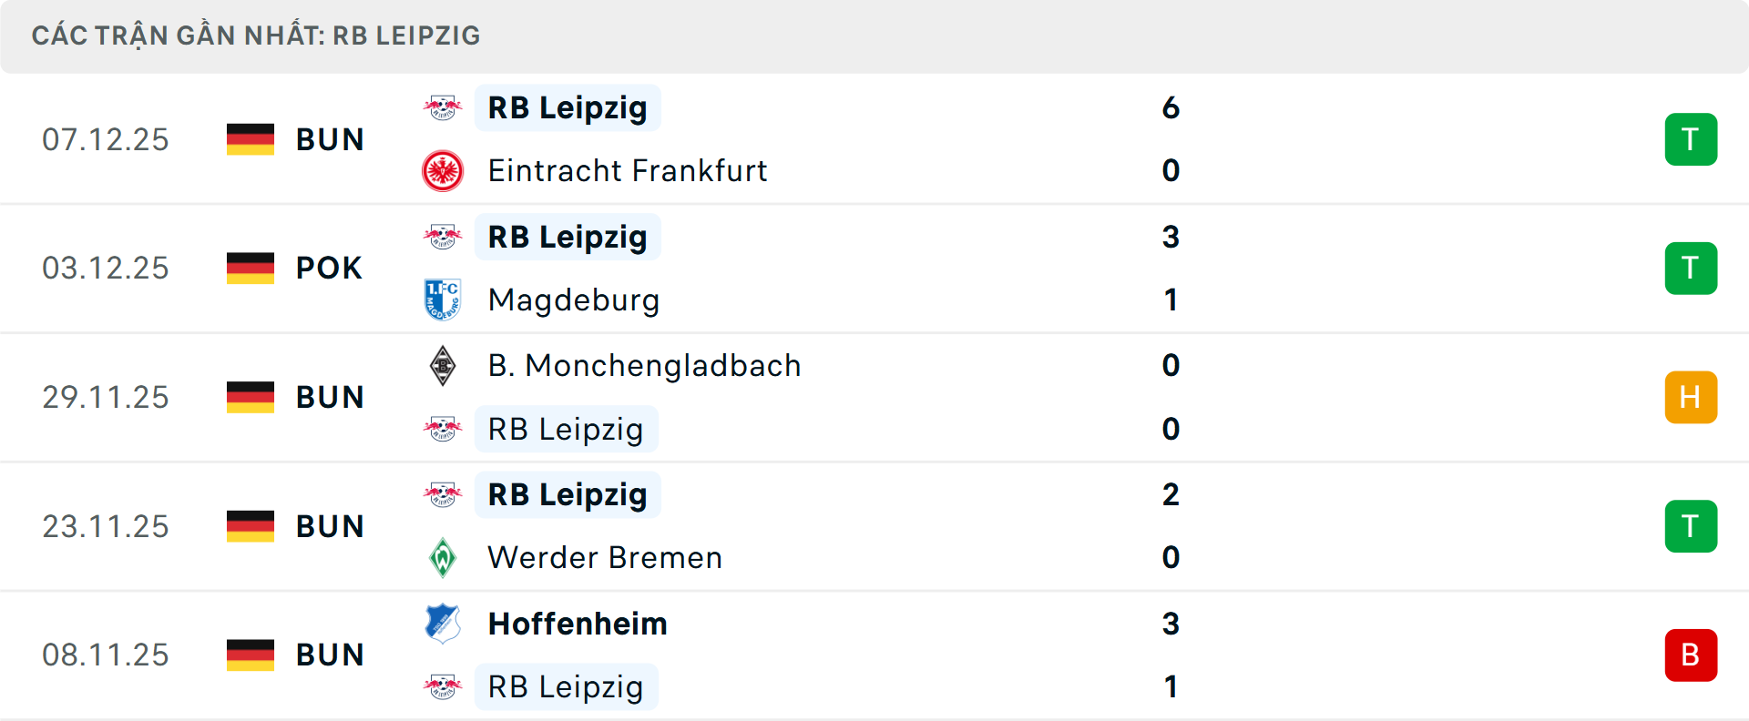The image size is (1749, 721).
Task: Select the POK competition label
Action: pos(328,268)
